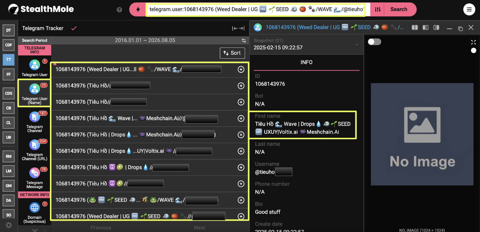Select the Telegram Channel category

coord(34,122)
